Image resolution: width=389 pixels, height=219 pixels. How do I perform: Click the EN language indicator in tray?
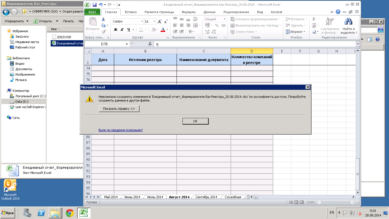pyautogui.click(x=332, y=212)
